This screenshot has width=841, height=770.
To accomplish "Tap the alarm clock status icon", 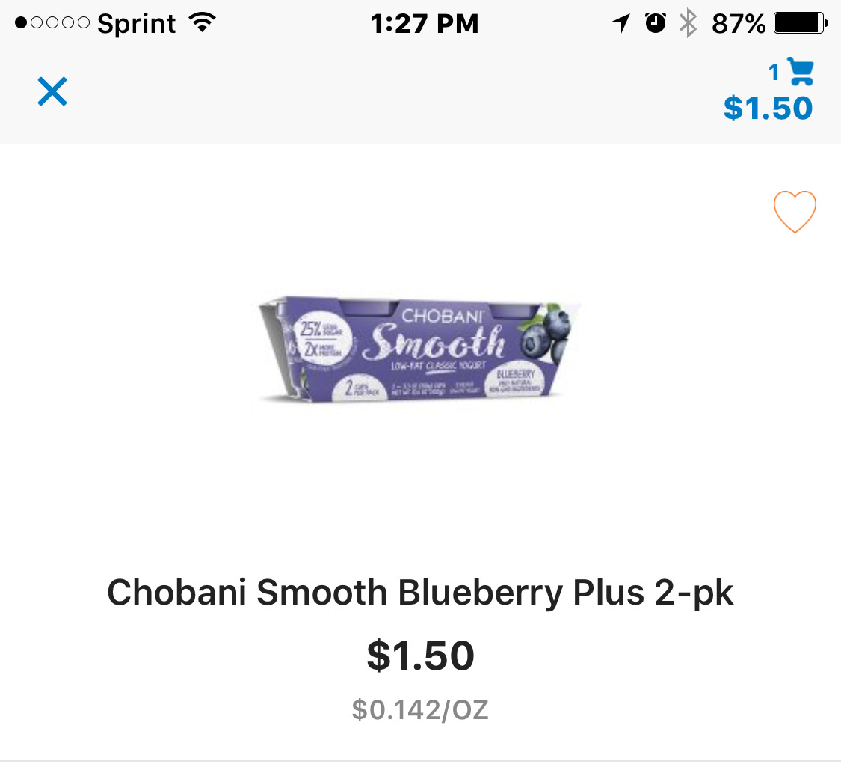I will point(656,24).
